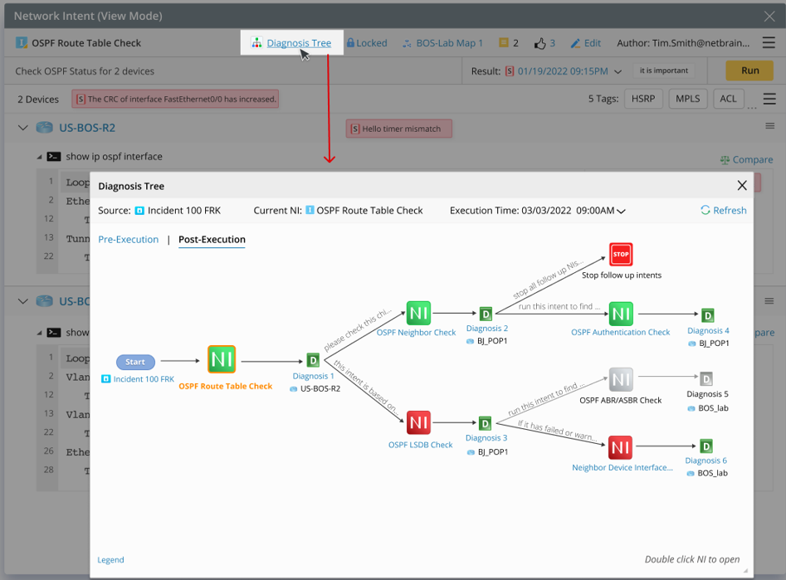Viewport: 786px width, 580px height.
Task: Click the OSPF Authentication Check NI node
Action: coord(621,313)
